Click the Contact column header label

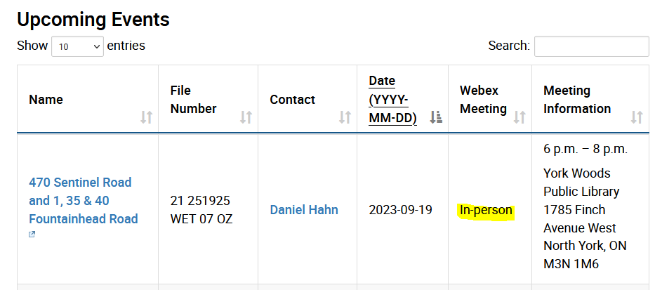tap(292, 100)
